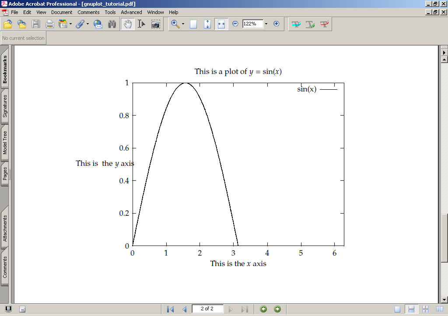Open the zoom percentage dropdown arrow
This screenshot has width=448, height=316.
(x=266, y=24)
